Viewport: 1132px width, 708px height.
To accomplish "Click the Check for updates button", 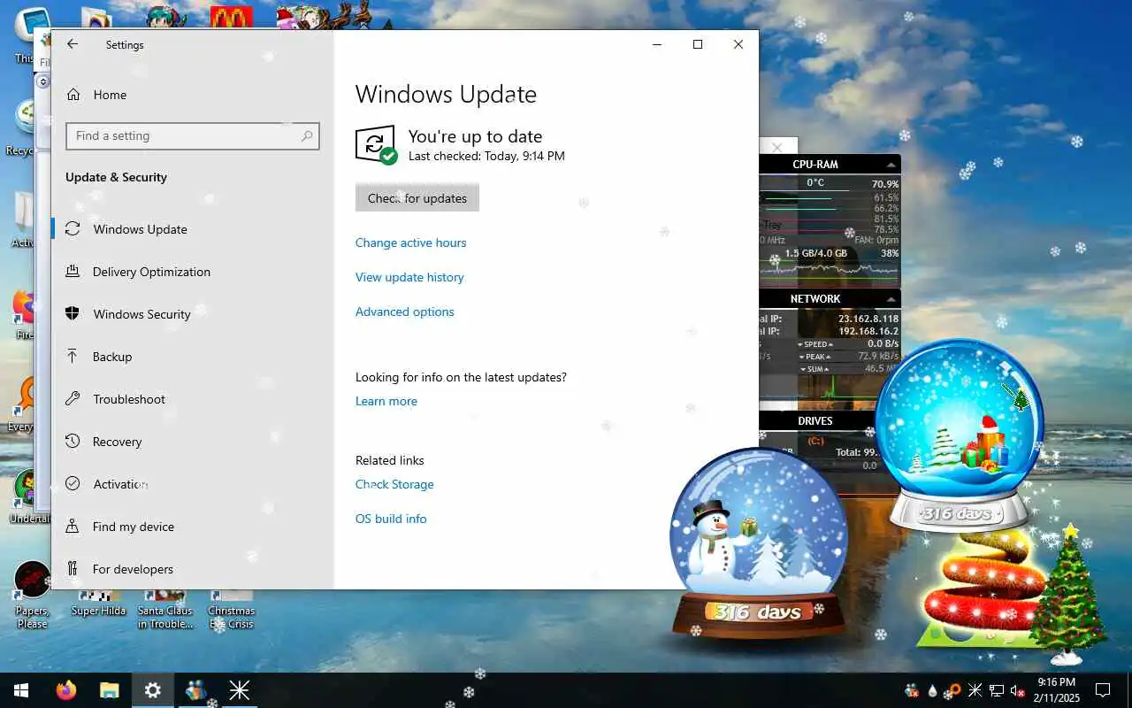I will click(417, 198).
